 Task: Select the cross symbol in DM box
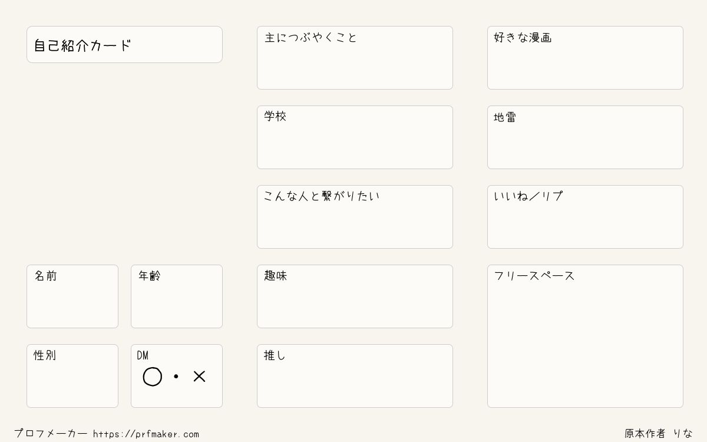coord(199,376)
